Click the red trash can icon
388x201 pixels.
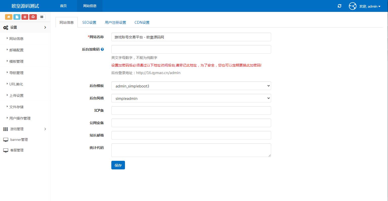point(25,17)
